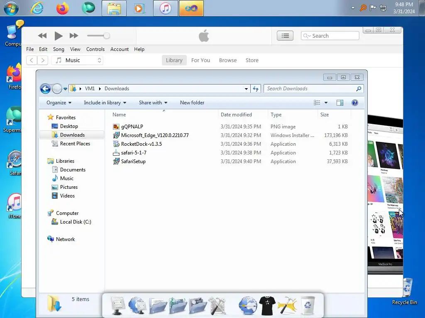
Task: Open Windows Media Player taskbar button
Action: pyautogui.click(x=139, y=8)
